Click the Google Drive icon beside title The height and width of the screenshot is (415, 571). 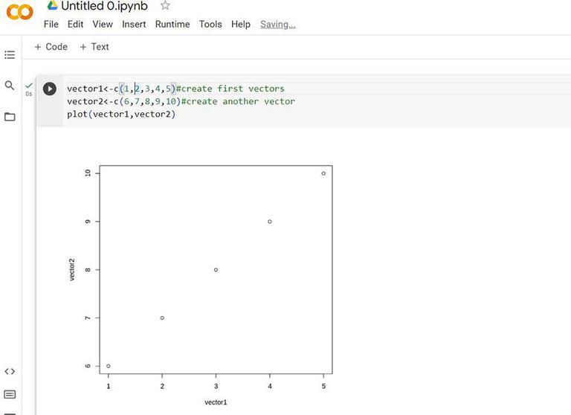pos(52,6)
